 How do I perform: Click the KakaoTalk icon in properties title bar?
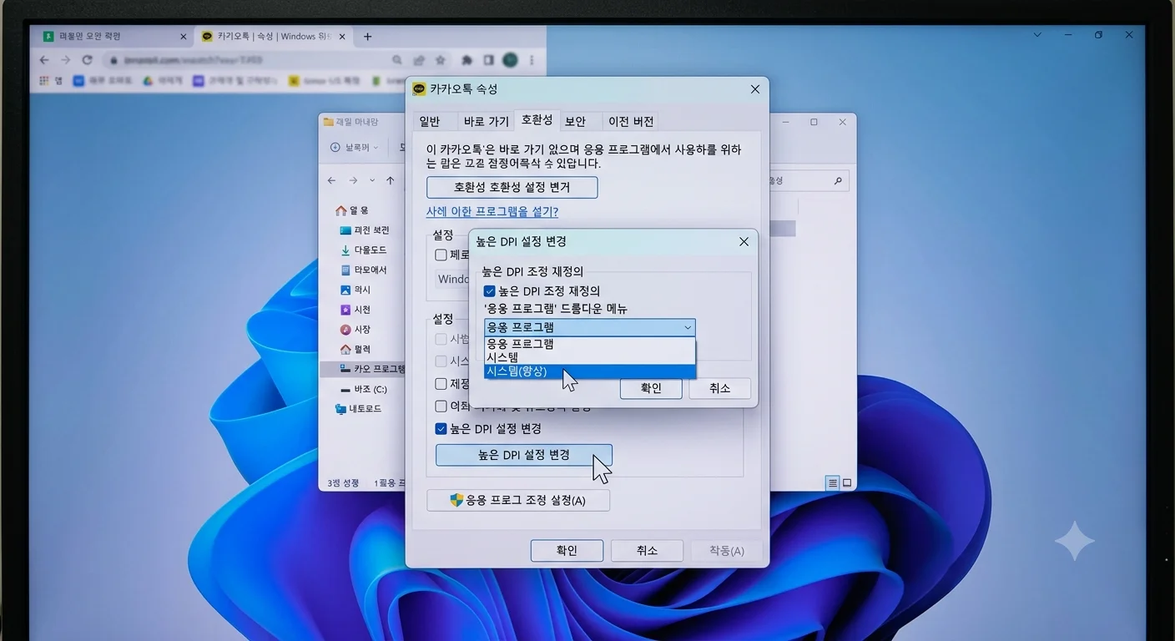(419, 89)
